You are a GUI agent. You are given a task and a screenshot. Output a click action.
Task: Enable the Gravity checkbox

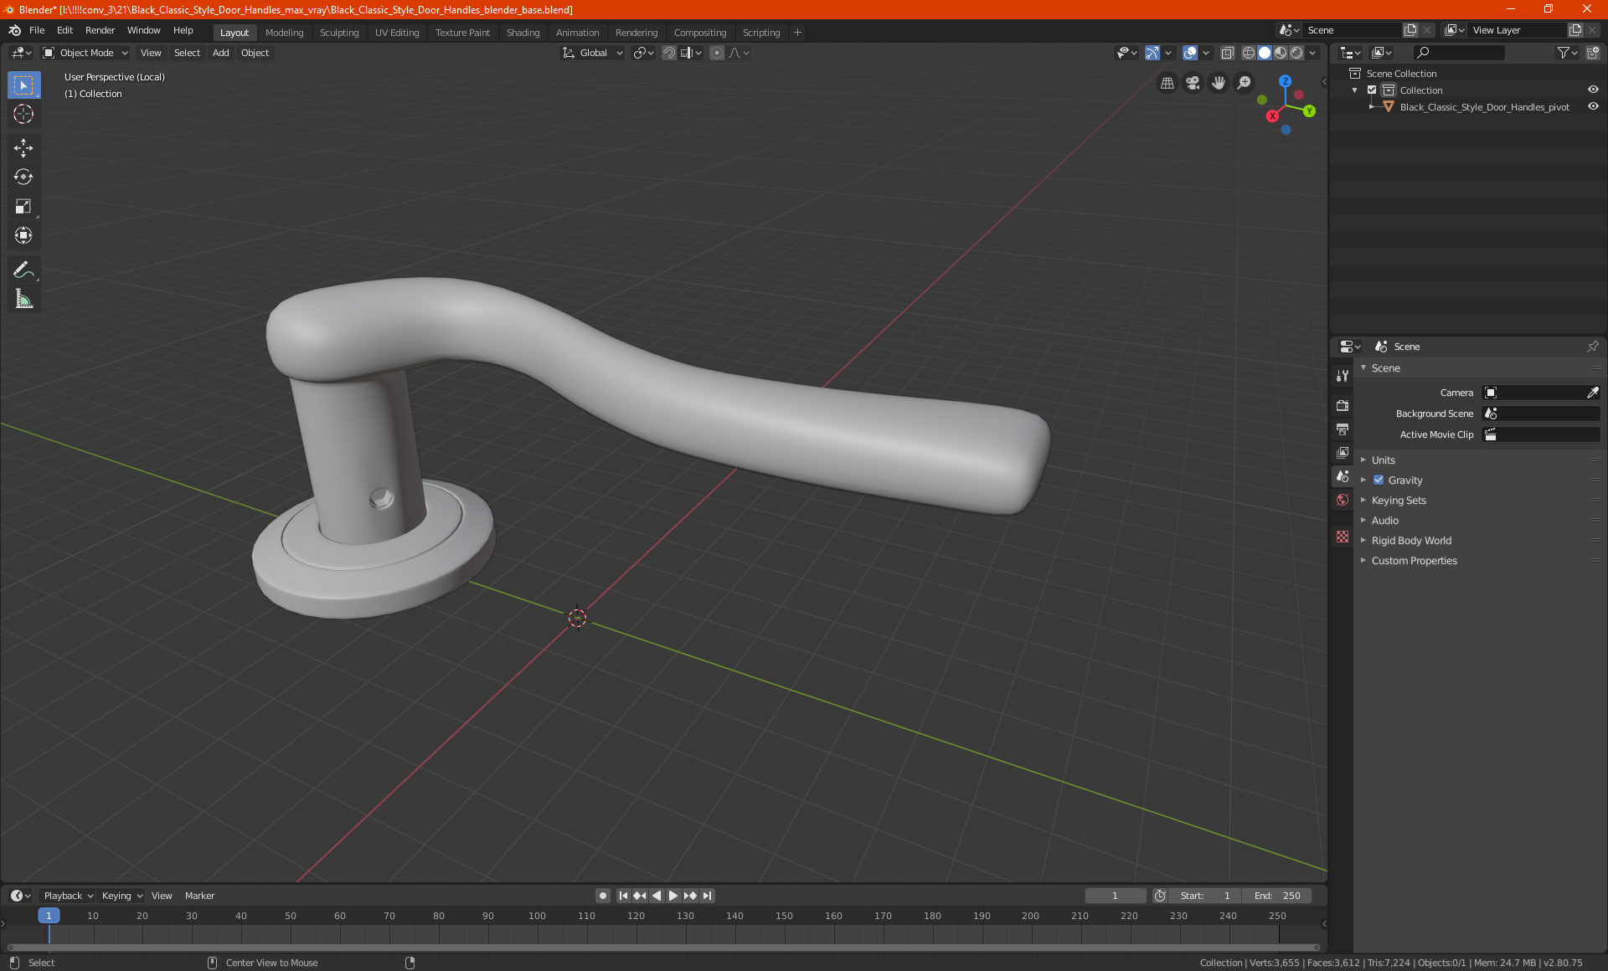(x=1379, y=480)
